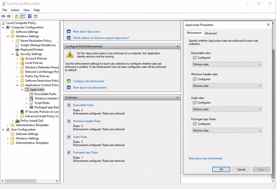Collapse the AppLocker tree node

coord(22,89)
